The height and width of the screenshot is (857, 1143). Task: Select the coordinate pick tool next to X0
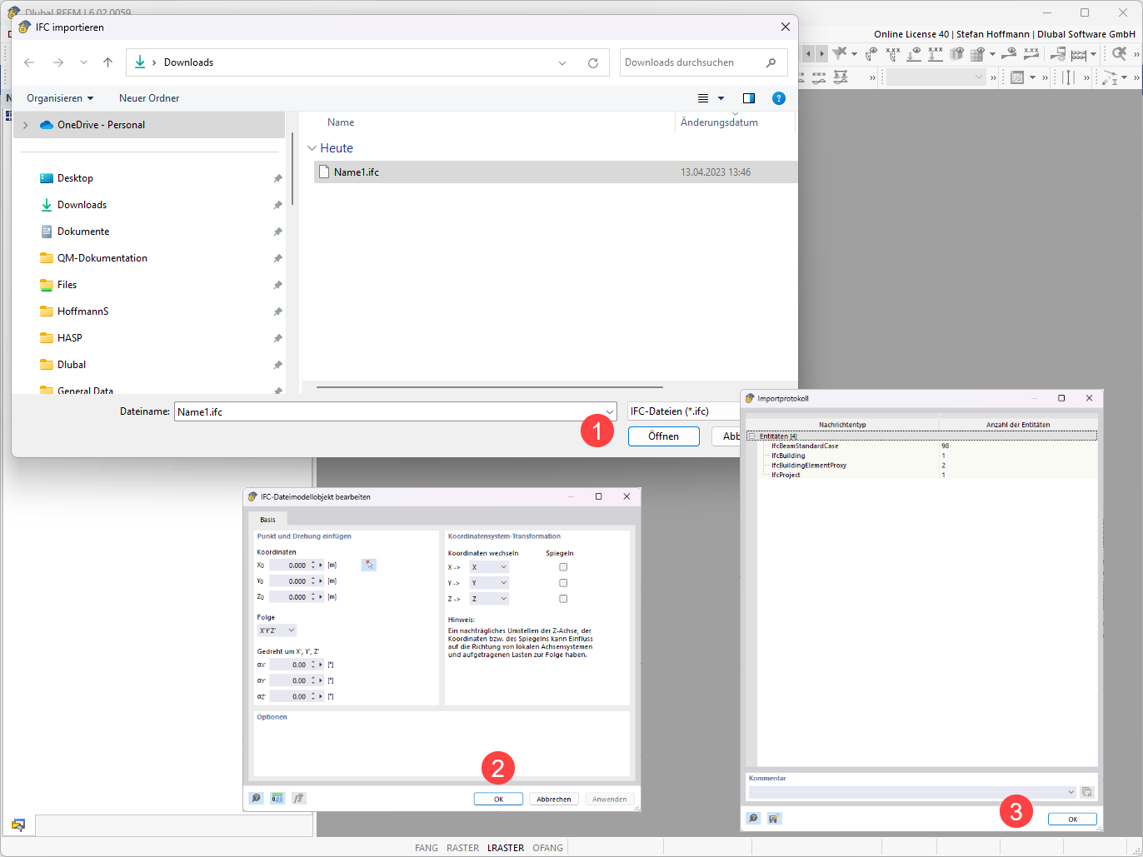click(x=369, y=565)
